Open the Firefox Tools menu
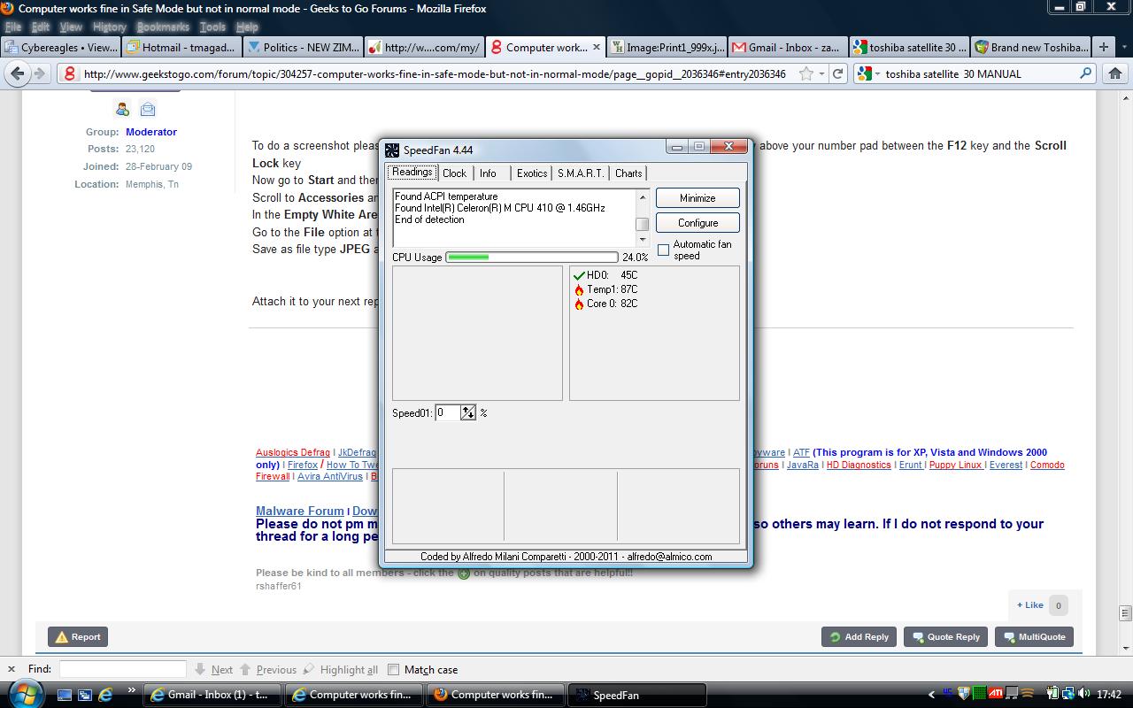Image resolution: width=1133 pixels, height=708 pixels. 212,27
